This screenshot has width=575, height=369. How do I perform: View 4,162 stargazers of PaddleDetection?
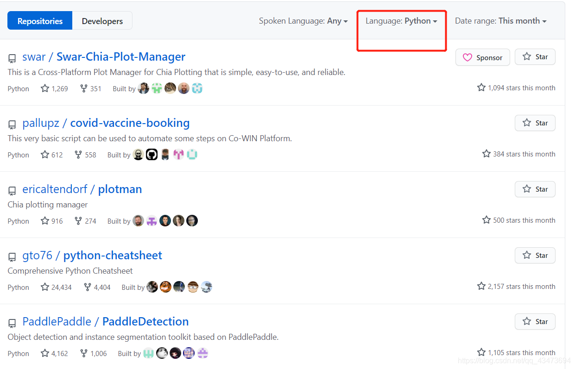click(54, 353)
